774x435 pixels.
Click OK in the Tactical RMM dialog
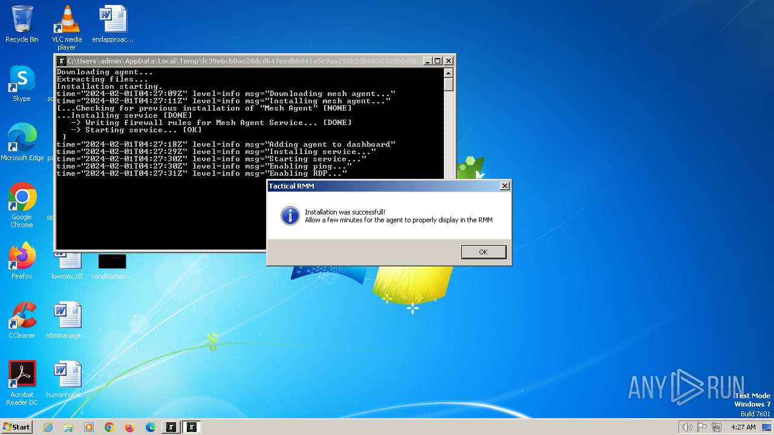coord(483,252)
